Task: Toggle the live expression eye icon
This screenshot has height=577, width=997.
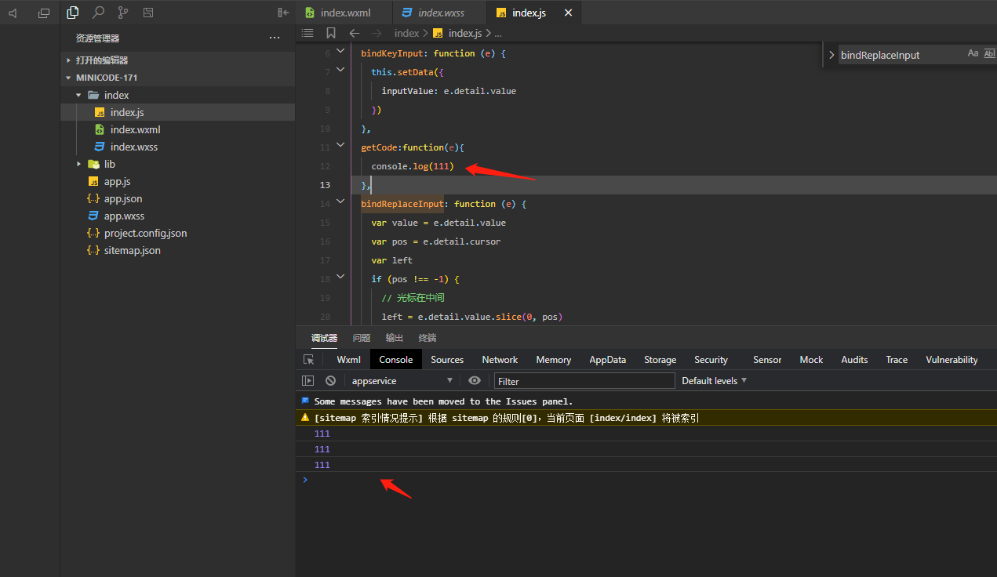Action: click(475, 380)
